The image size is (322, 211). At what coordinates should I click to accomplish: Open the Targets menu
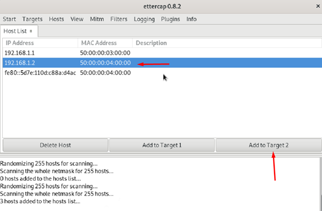pos(32,19)
